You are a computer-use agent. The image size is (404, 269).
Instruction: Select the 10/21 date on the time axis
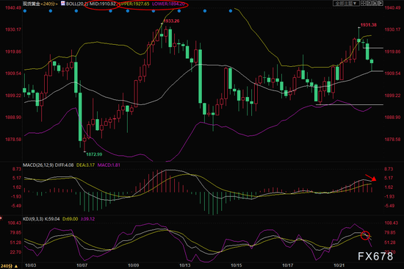[339, 265]
